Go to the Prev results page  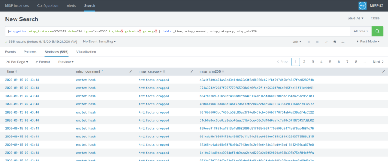click(282, 62)
